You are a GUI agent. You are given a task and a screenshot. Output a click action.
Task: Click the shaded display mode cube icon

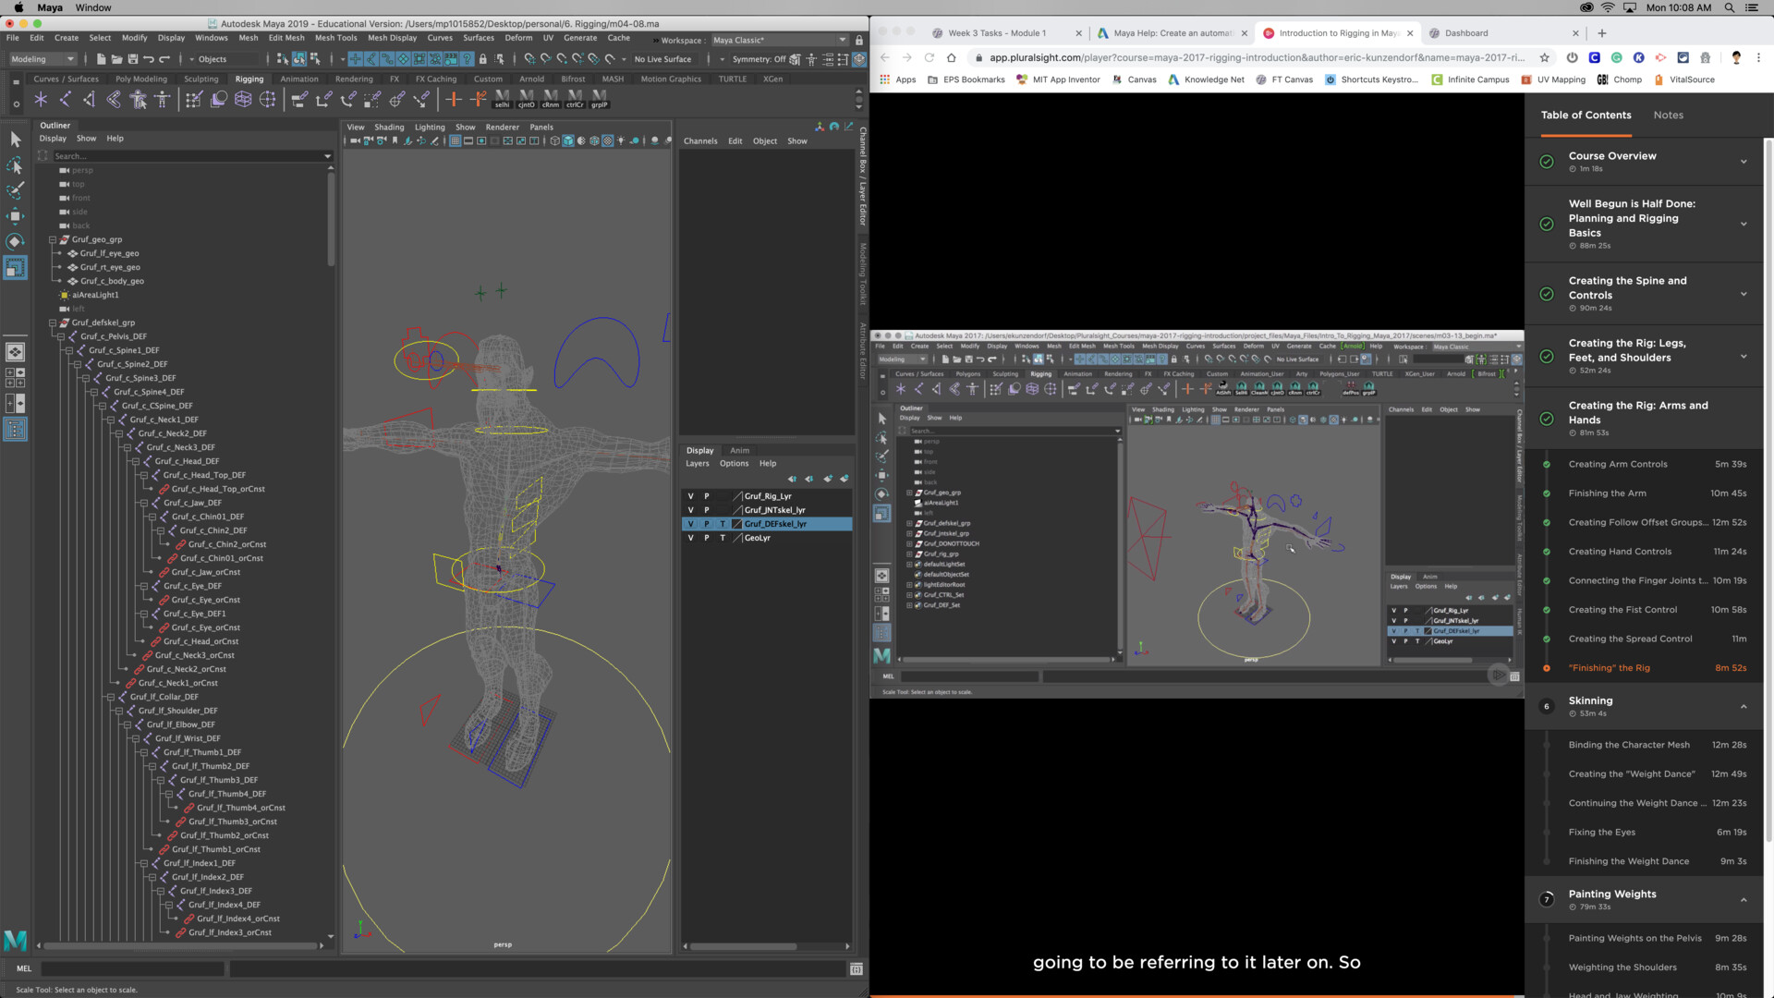pyautogui.click(x=567, y=141)
